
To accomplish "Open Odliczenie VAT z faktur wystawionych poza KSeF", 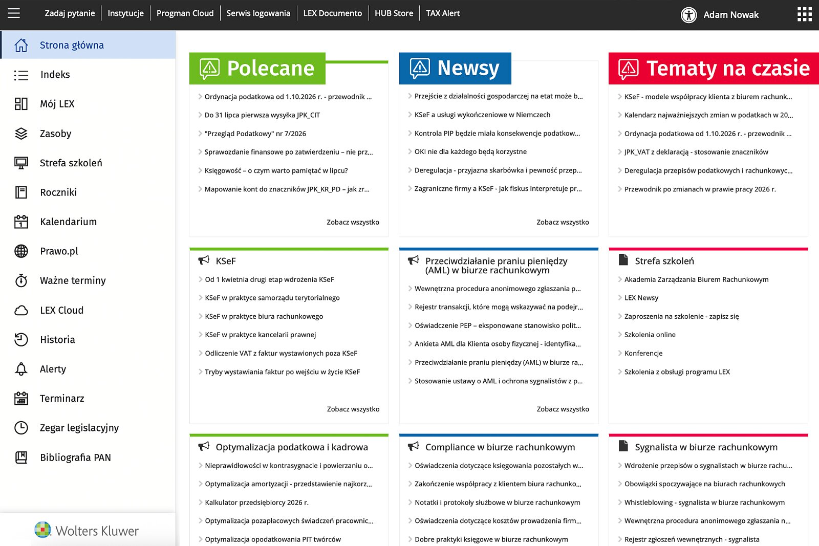I will coord(281,353).
